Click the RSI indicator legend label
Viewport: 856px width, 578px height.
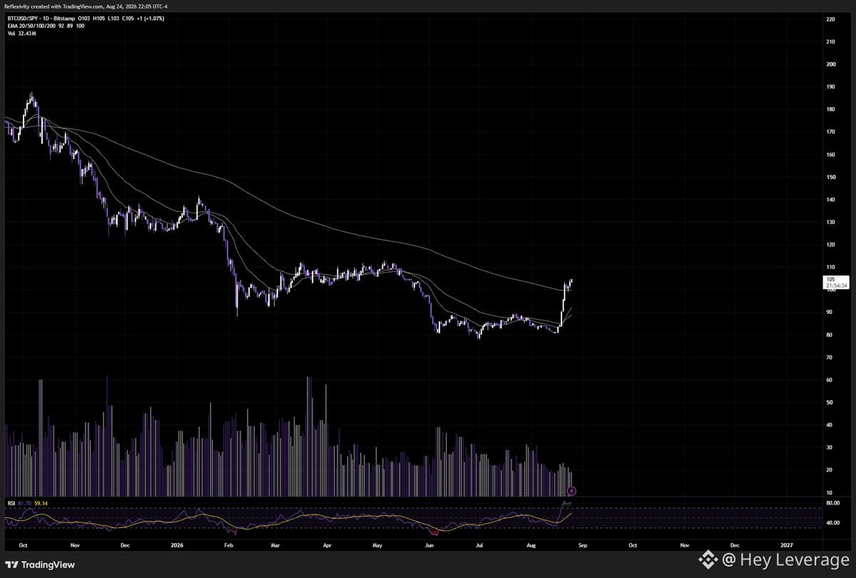(x=11, y=504)
